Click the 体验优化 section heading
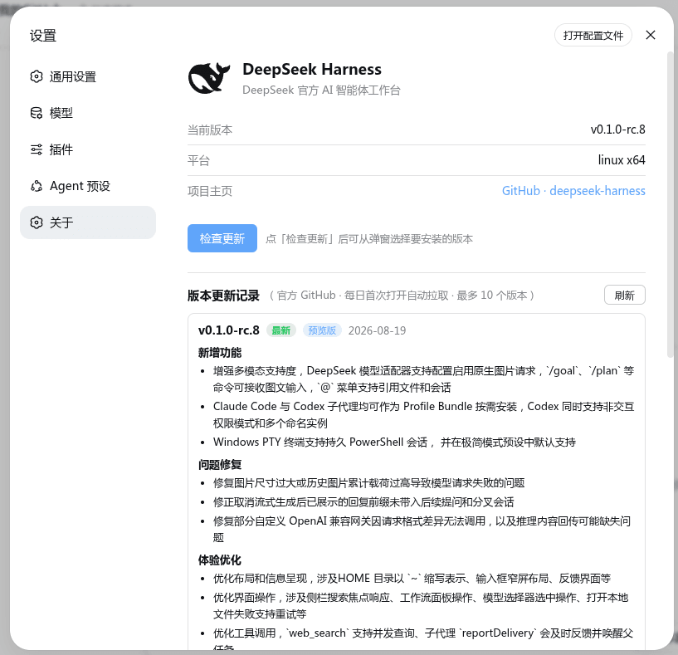The image size is (678, 655). coord(220,560)
